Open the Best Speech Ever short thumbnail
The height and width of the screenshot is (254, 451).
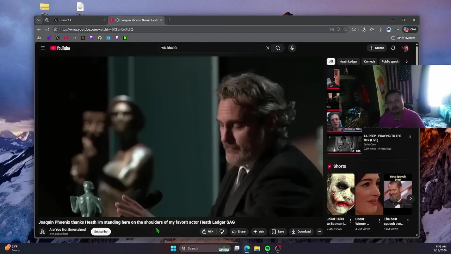point(398,194)
